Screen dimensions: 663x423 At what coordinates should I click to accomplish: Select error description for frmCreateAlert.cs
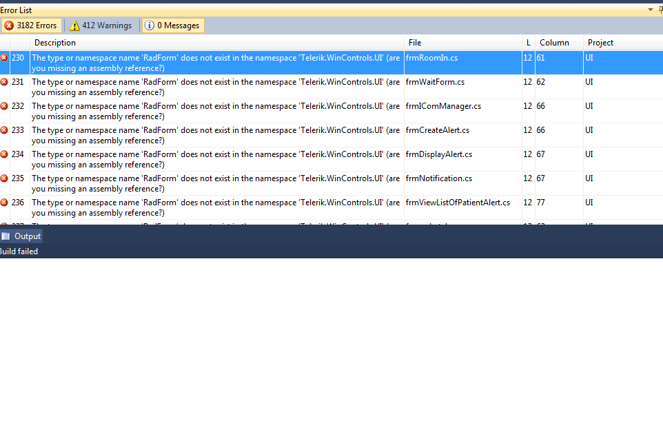pos(216,135)
